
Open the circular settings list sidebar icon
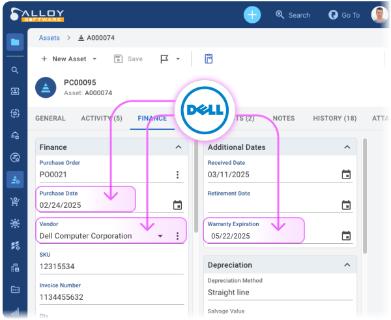(x=15, y=157)
